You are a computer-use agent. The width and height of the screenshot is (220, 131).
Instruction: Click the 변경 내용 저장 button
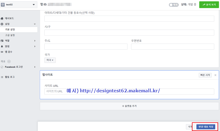206,127
